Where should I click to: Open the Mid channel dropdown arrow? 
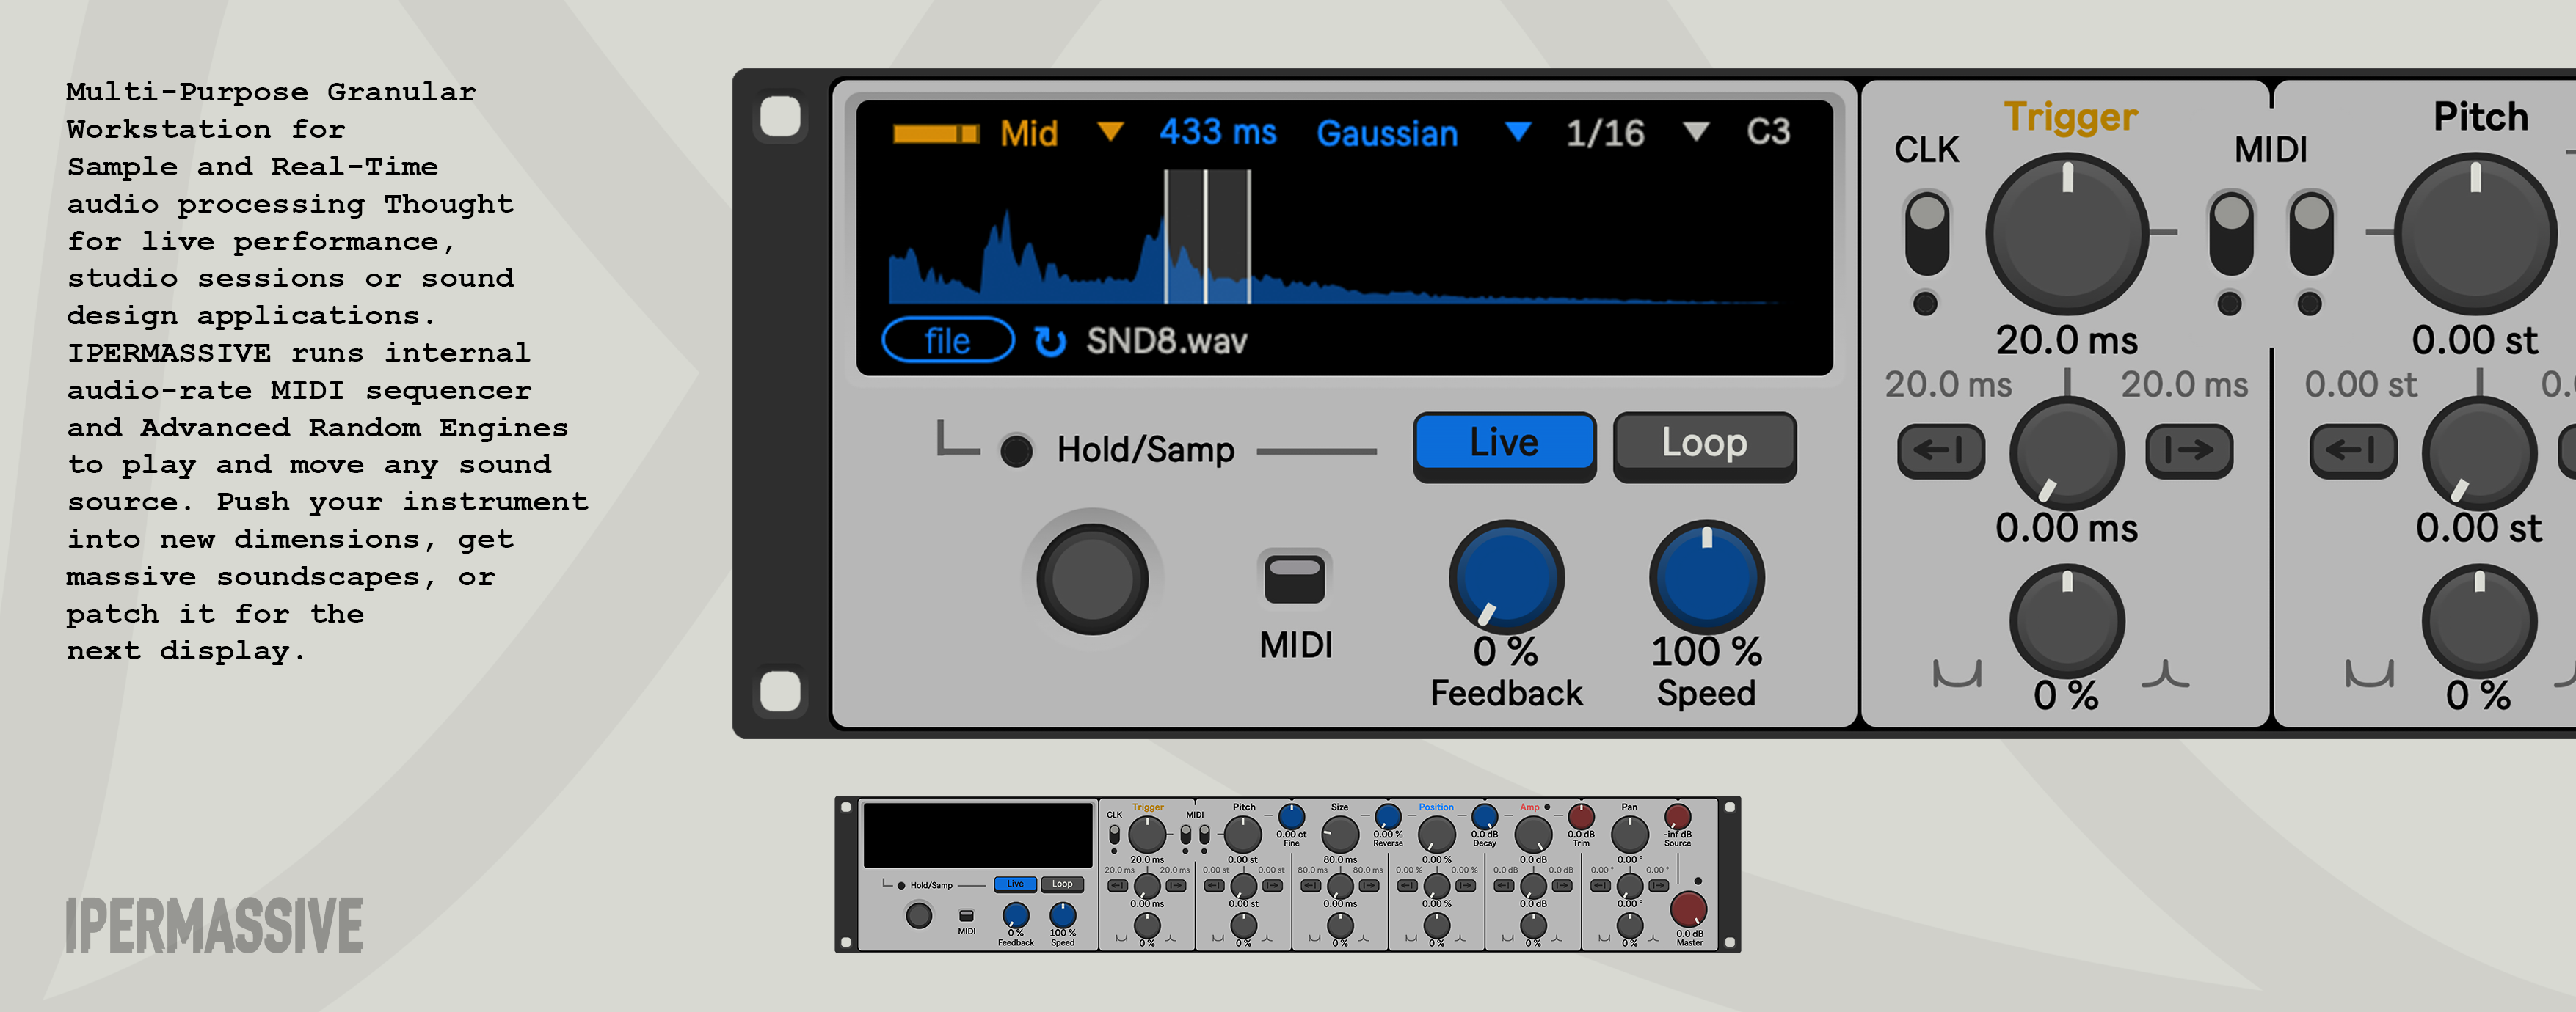click(x=1110, y=132)
